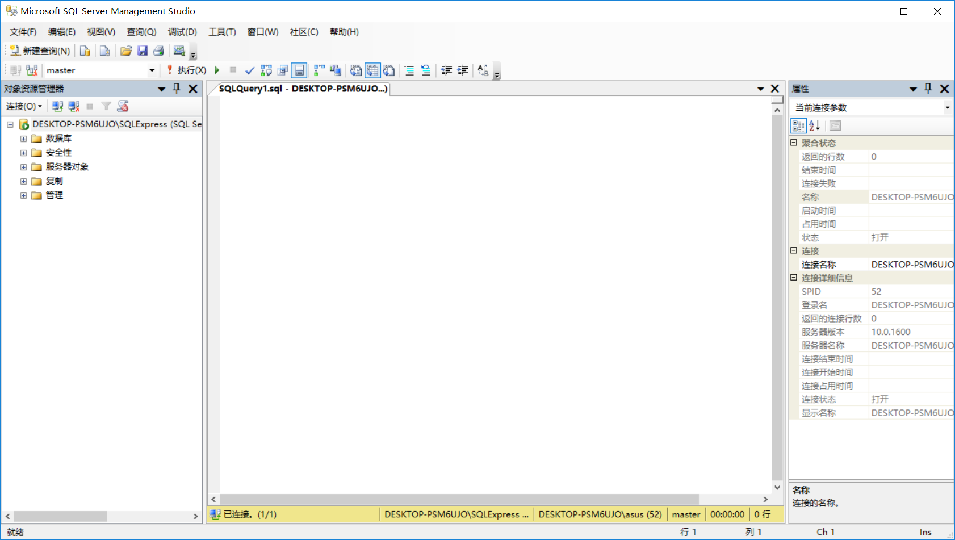This screenshot has width=955, height=540.
Task: Expand the 复制 folder node
Action: click(x=23, y=181)
